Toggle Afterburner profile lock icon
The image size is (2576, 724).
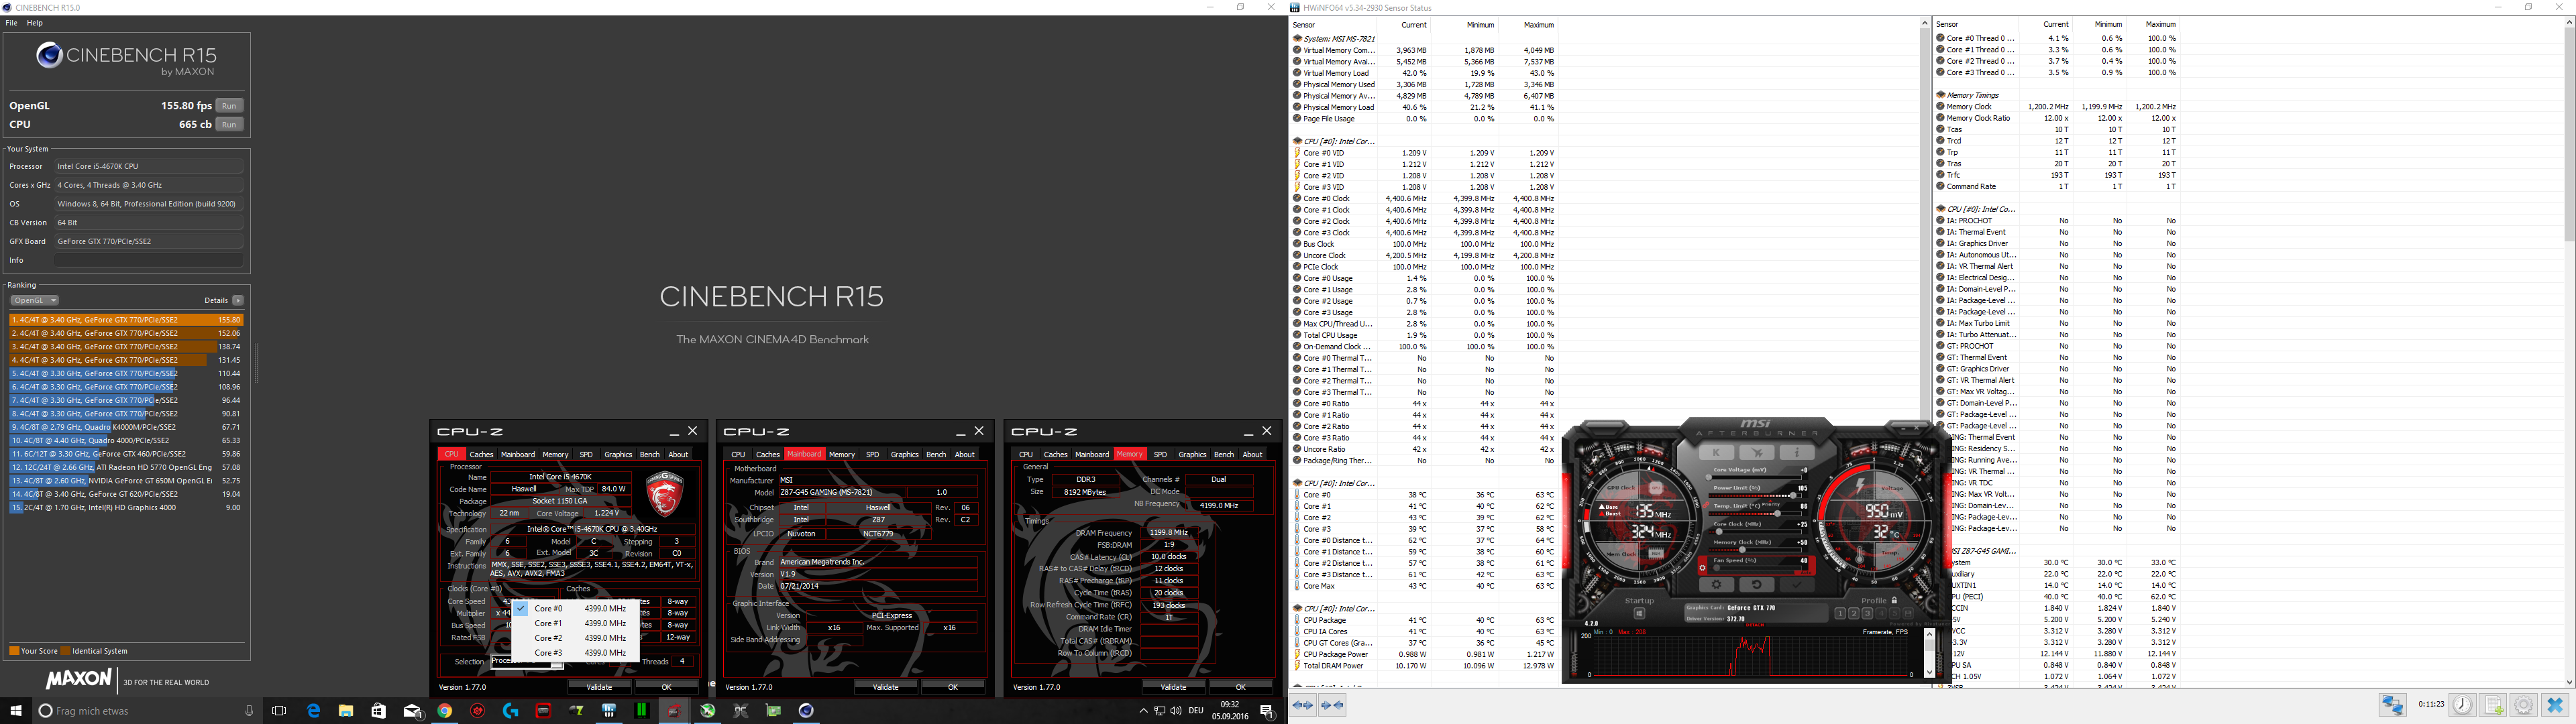click(1895, 601)
